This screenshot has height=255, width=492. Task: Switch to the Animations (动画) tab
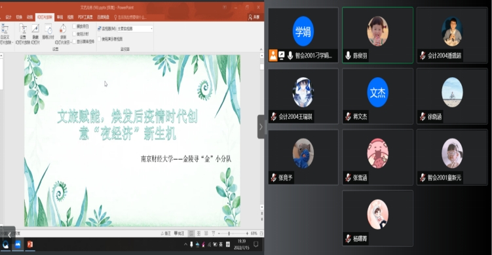coord(29,17)
